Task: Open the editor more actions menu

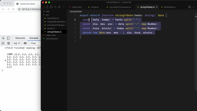Action: (x=193, y=7)
